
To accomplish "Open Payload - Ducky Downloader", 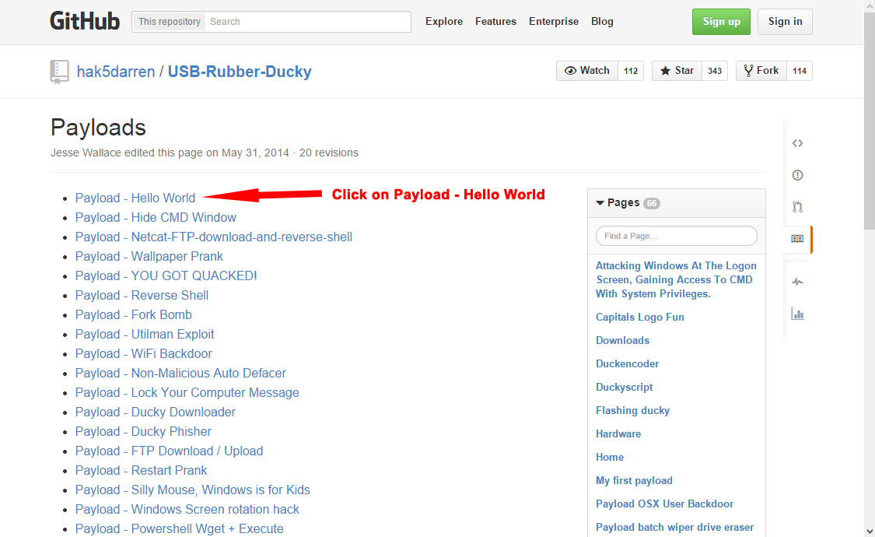I will tap(155, 412).
